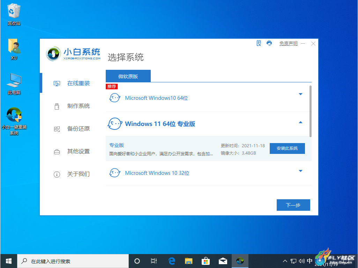
Task: Click the 中 input method indicator
Action: [x=309, y=261]
